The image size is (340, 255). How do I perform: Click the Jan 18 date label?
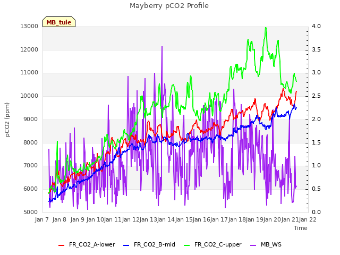point(237,219)
